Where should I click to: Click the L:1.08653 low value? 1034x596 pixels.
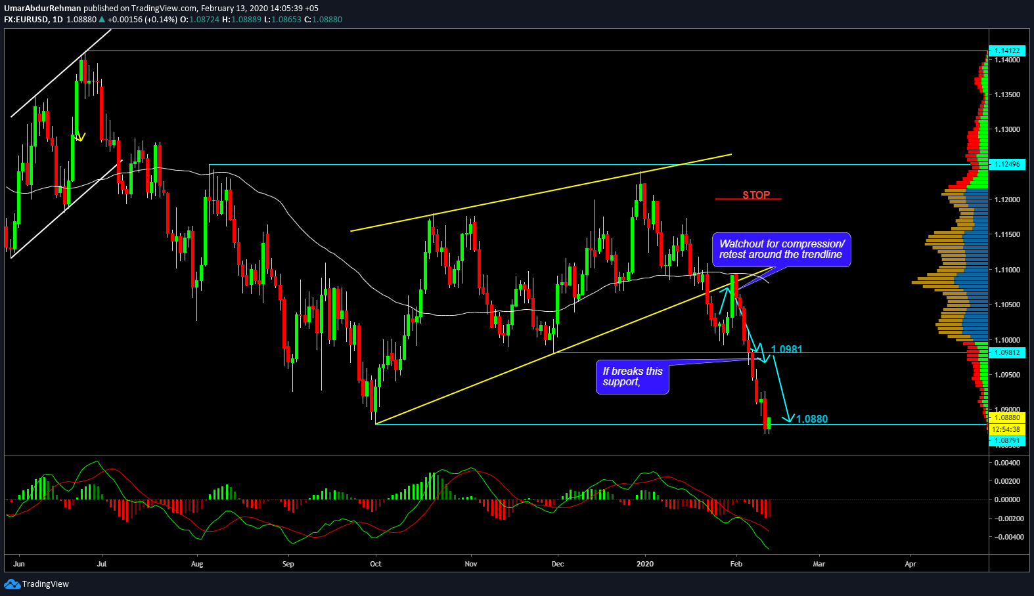tap(282, 20)
